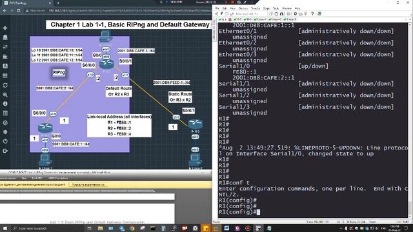Click the browser Back arrow

coord(5,10)
